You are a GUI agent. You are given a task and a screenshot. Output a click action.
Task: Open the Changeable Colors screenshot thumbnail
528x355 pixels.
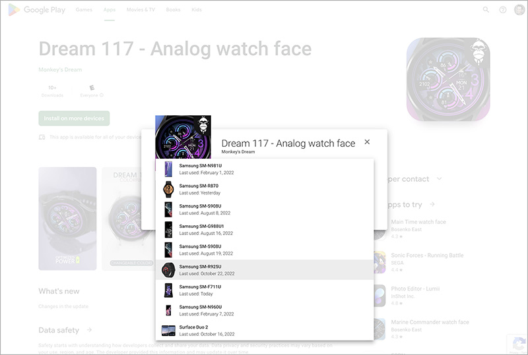pyautogui.click(x=129, y=219)
